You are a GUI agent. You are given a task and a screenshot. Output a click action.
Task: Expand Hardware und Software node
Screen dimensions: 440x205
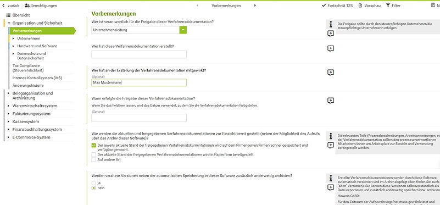[13, 46]
